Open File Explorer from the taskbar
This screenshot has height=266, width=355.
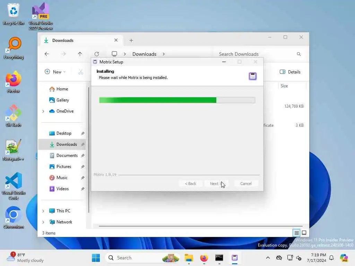point(189,258)
